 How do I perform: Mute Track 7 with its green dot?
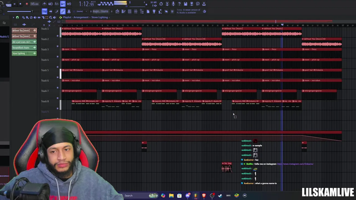click(58, 98)
